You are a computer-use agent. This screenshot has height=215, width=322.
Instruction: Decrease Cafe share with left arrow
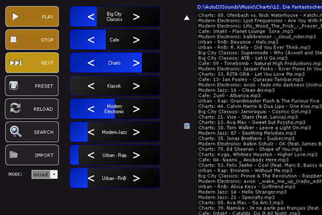click(91, 40)
